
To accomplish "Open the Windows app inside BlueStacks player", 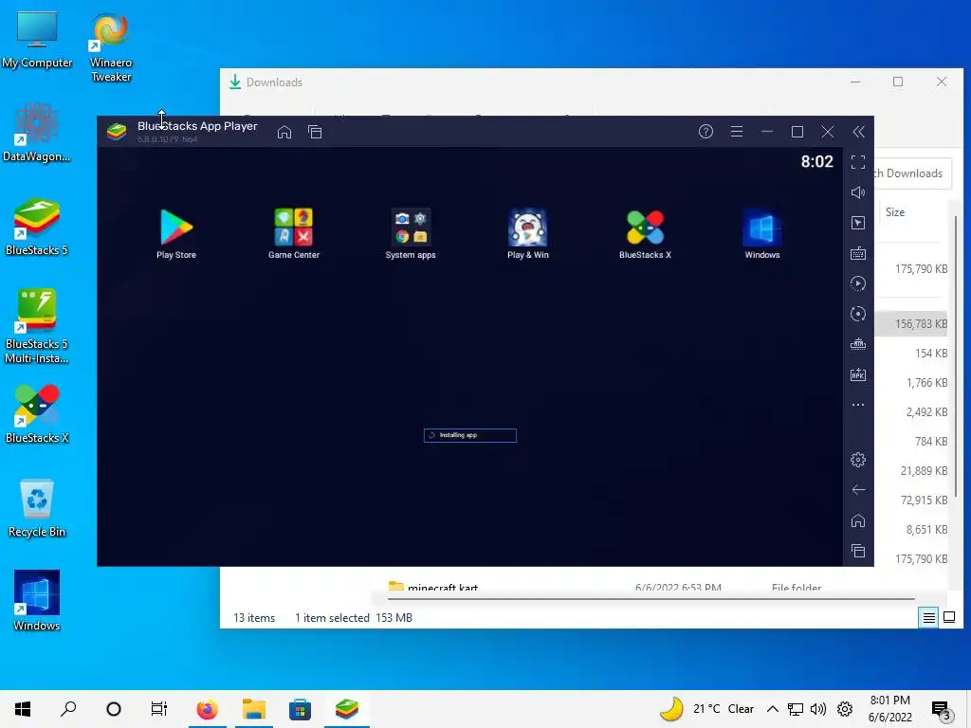I will (x=762, y=233).
